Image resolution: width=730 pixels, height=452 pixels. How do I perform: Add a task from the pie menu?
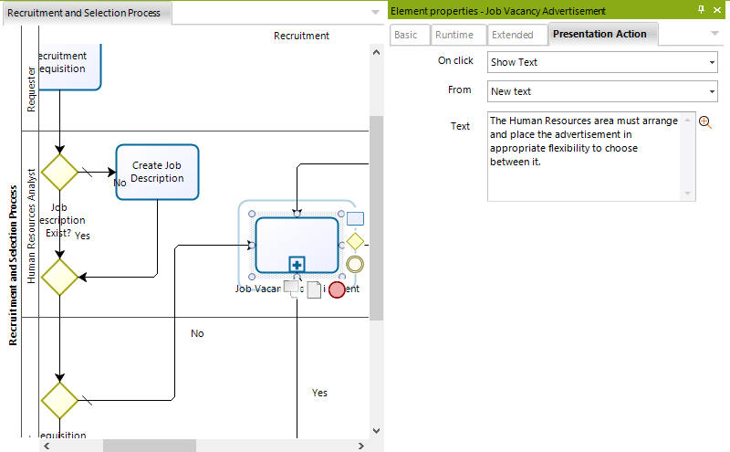355,218
